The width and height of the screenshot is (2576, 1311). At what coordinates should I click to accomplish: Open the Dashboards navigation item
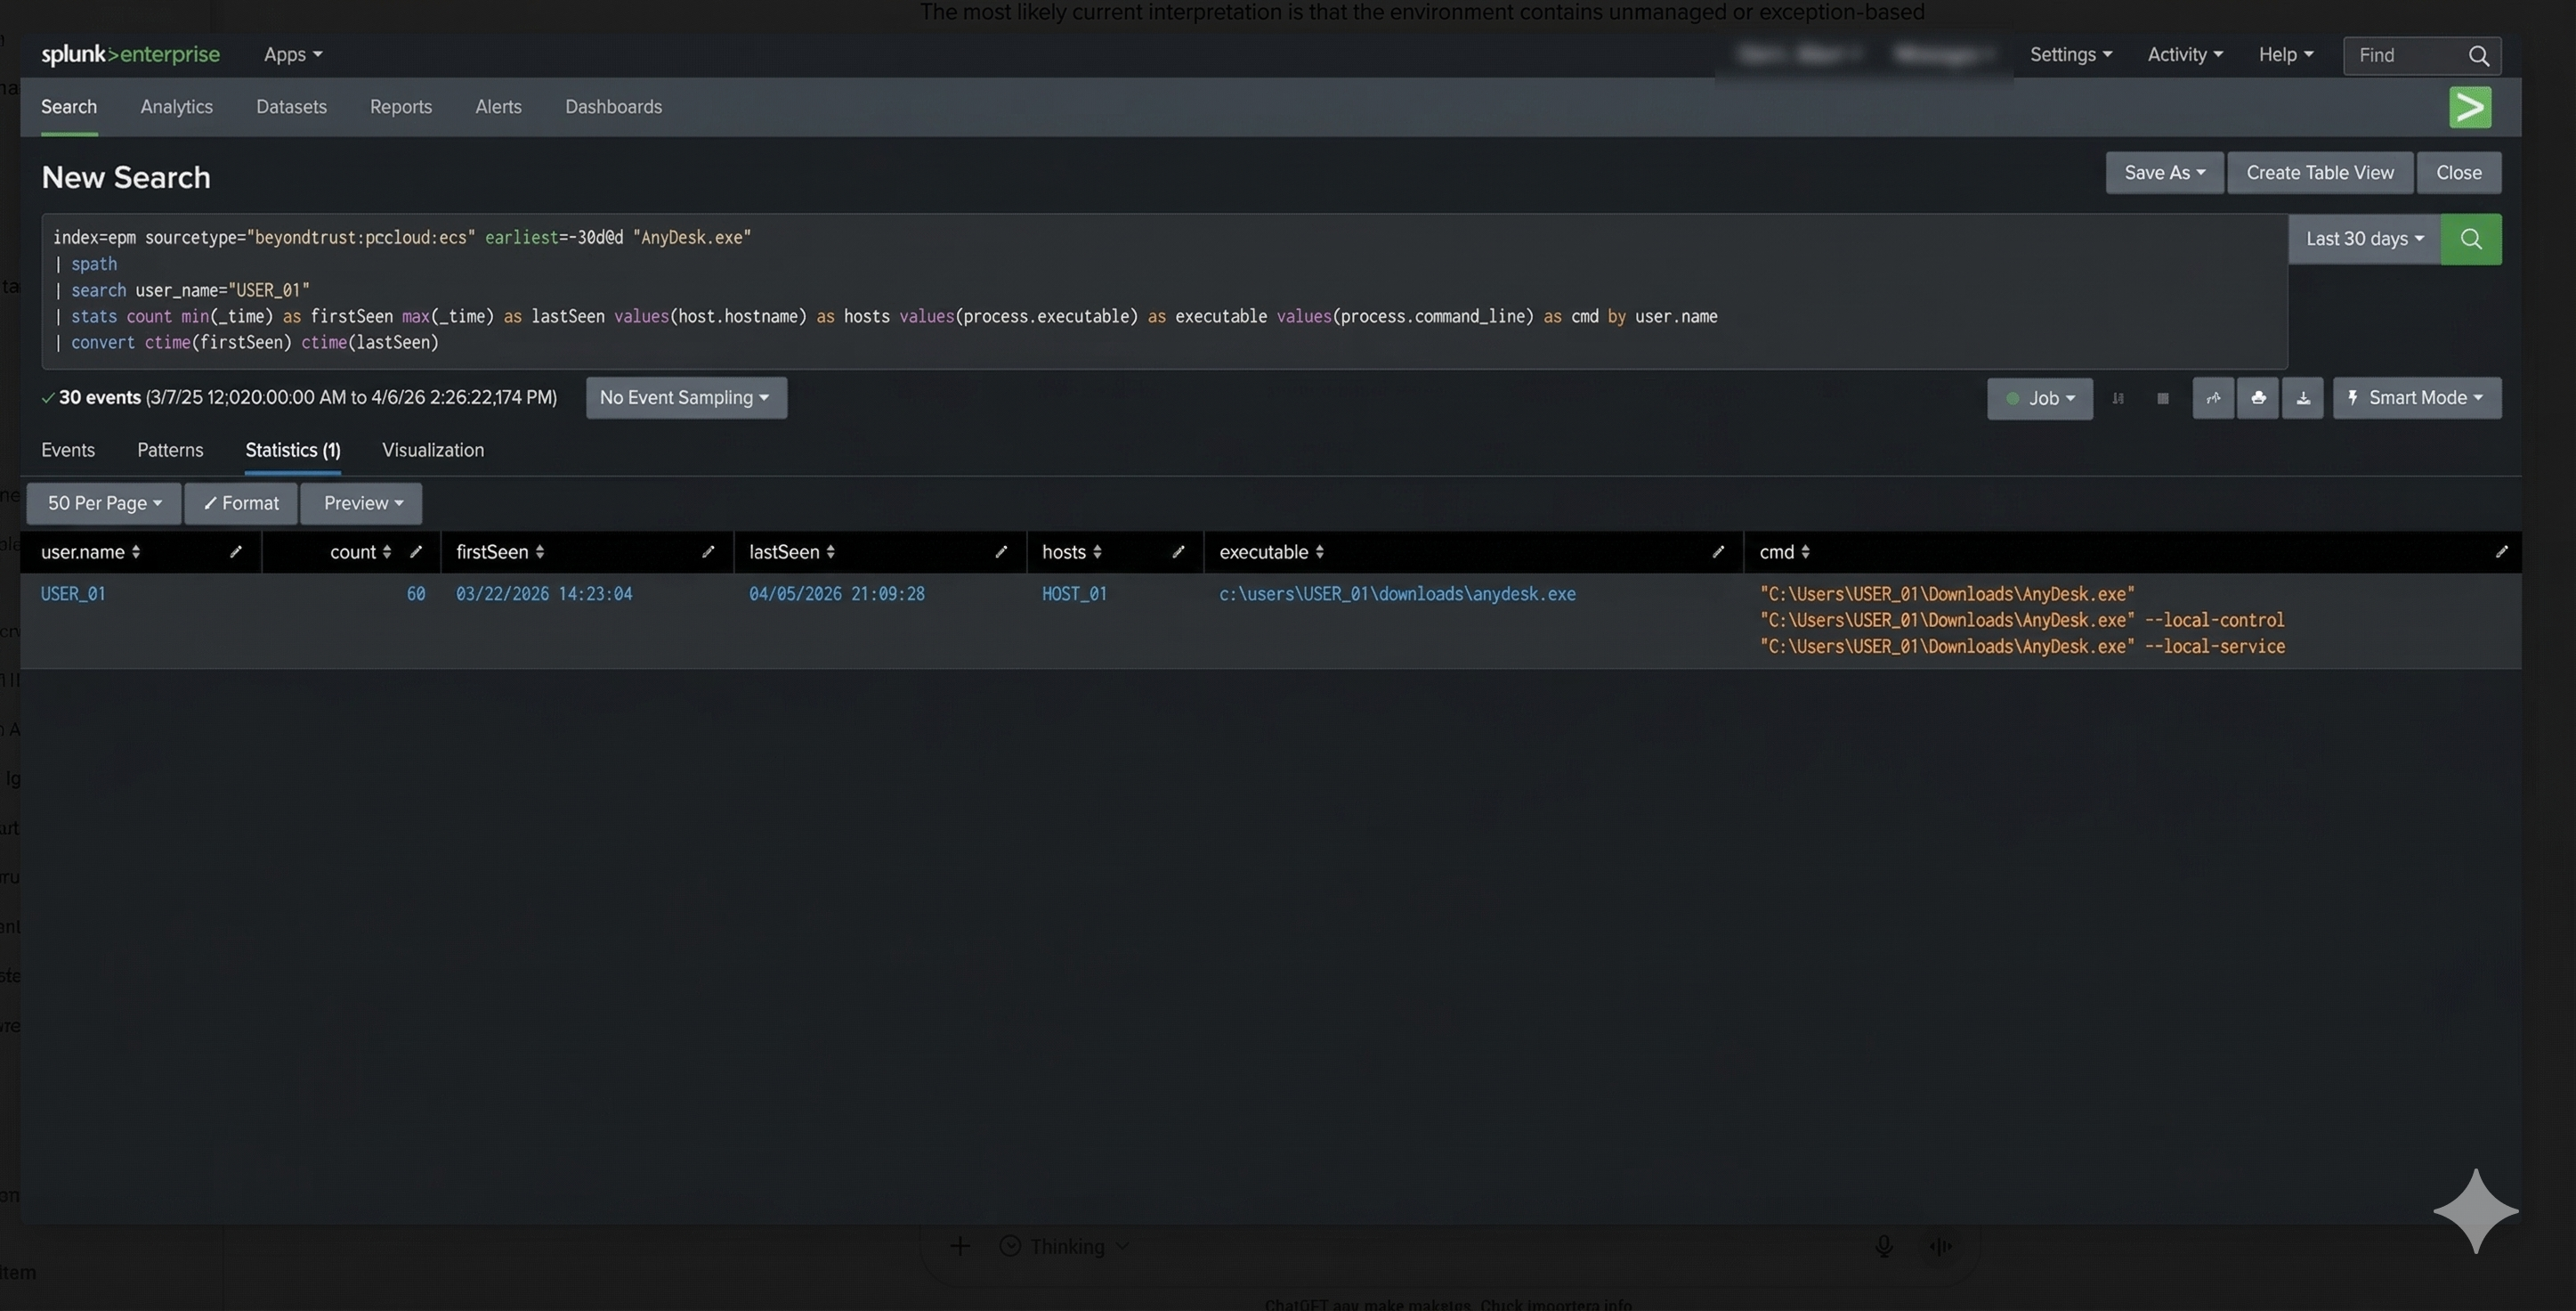613,107
